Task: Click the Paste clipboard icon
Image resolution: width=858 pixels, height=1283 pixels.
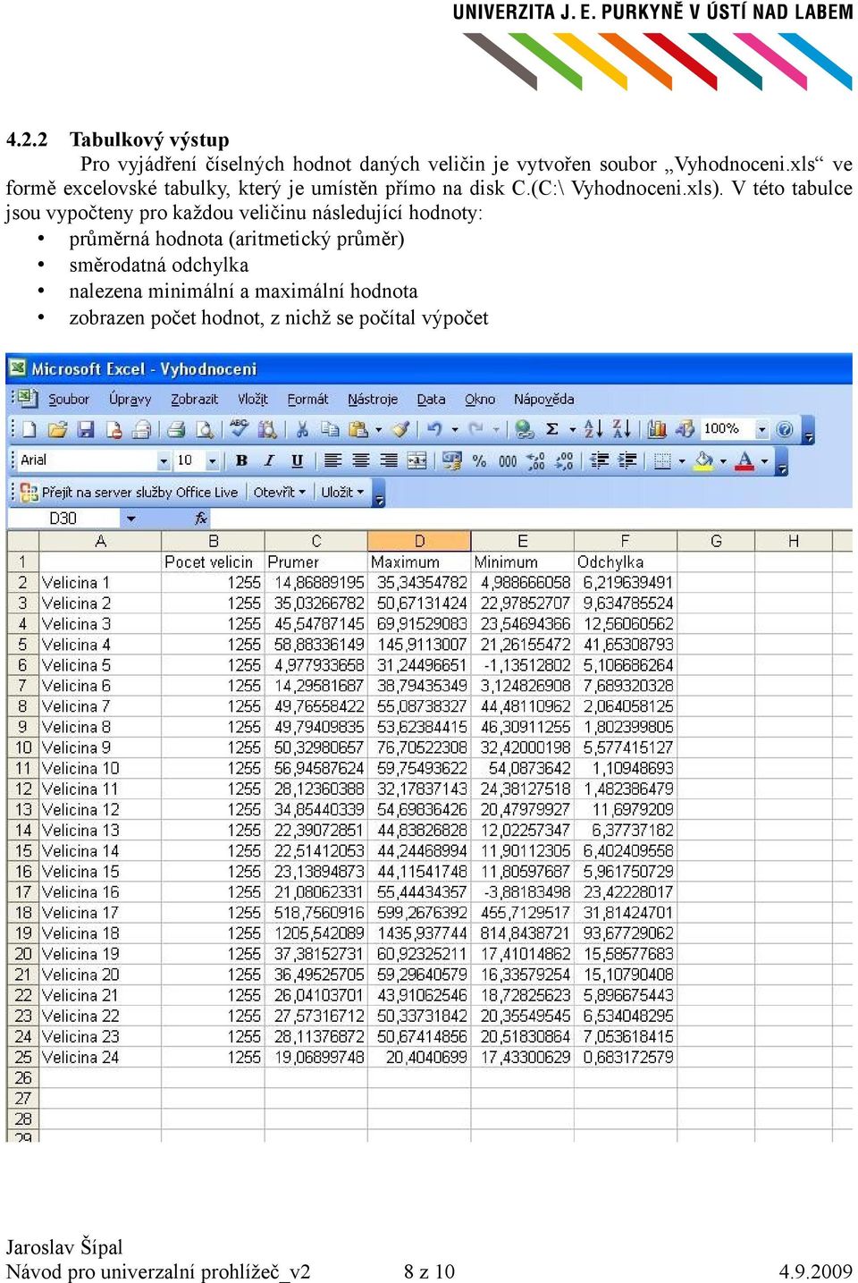Action: 358,430
